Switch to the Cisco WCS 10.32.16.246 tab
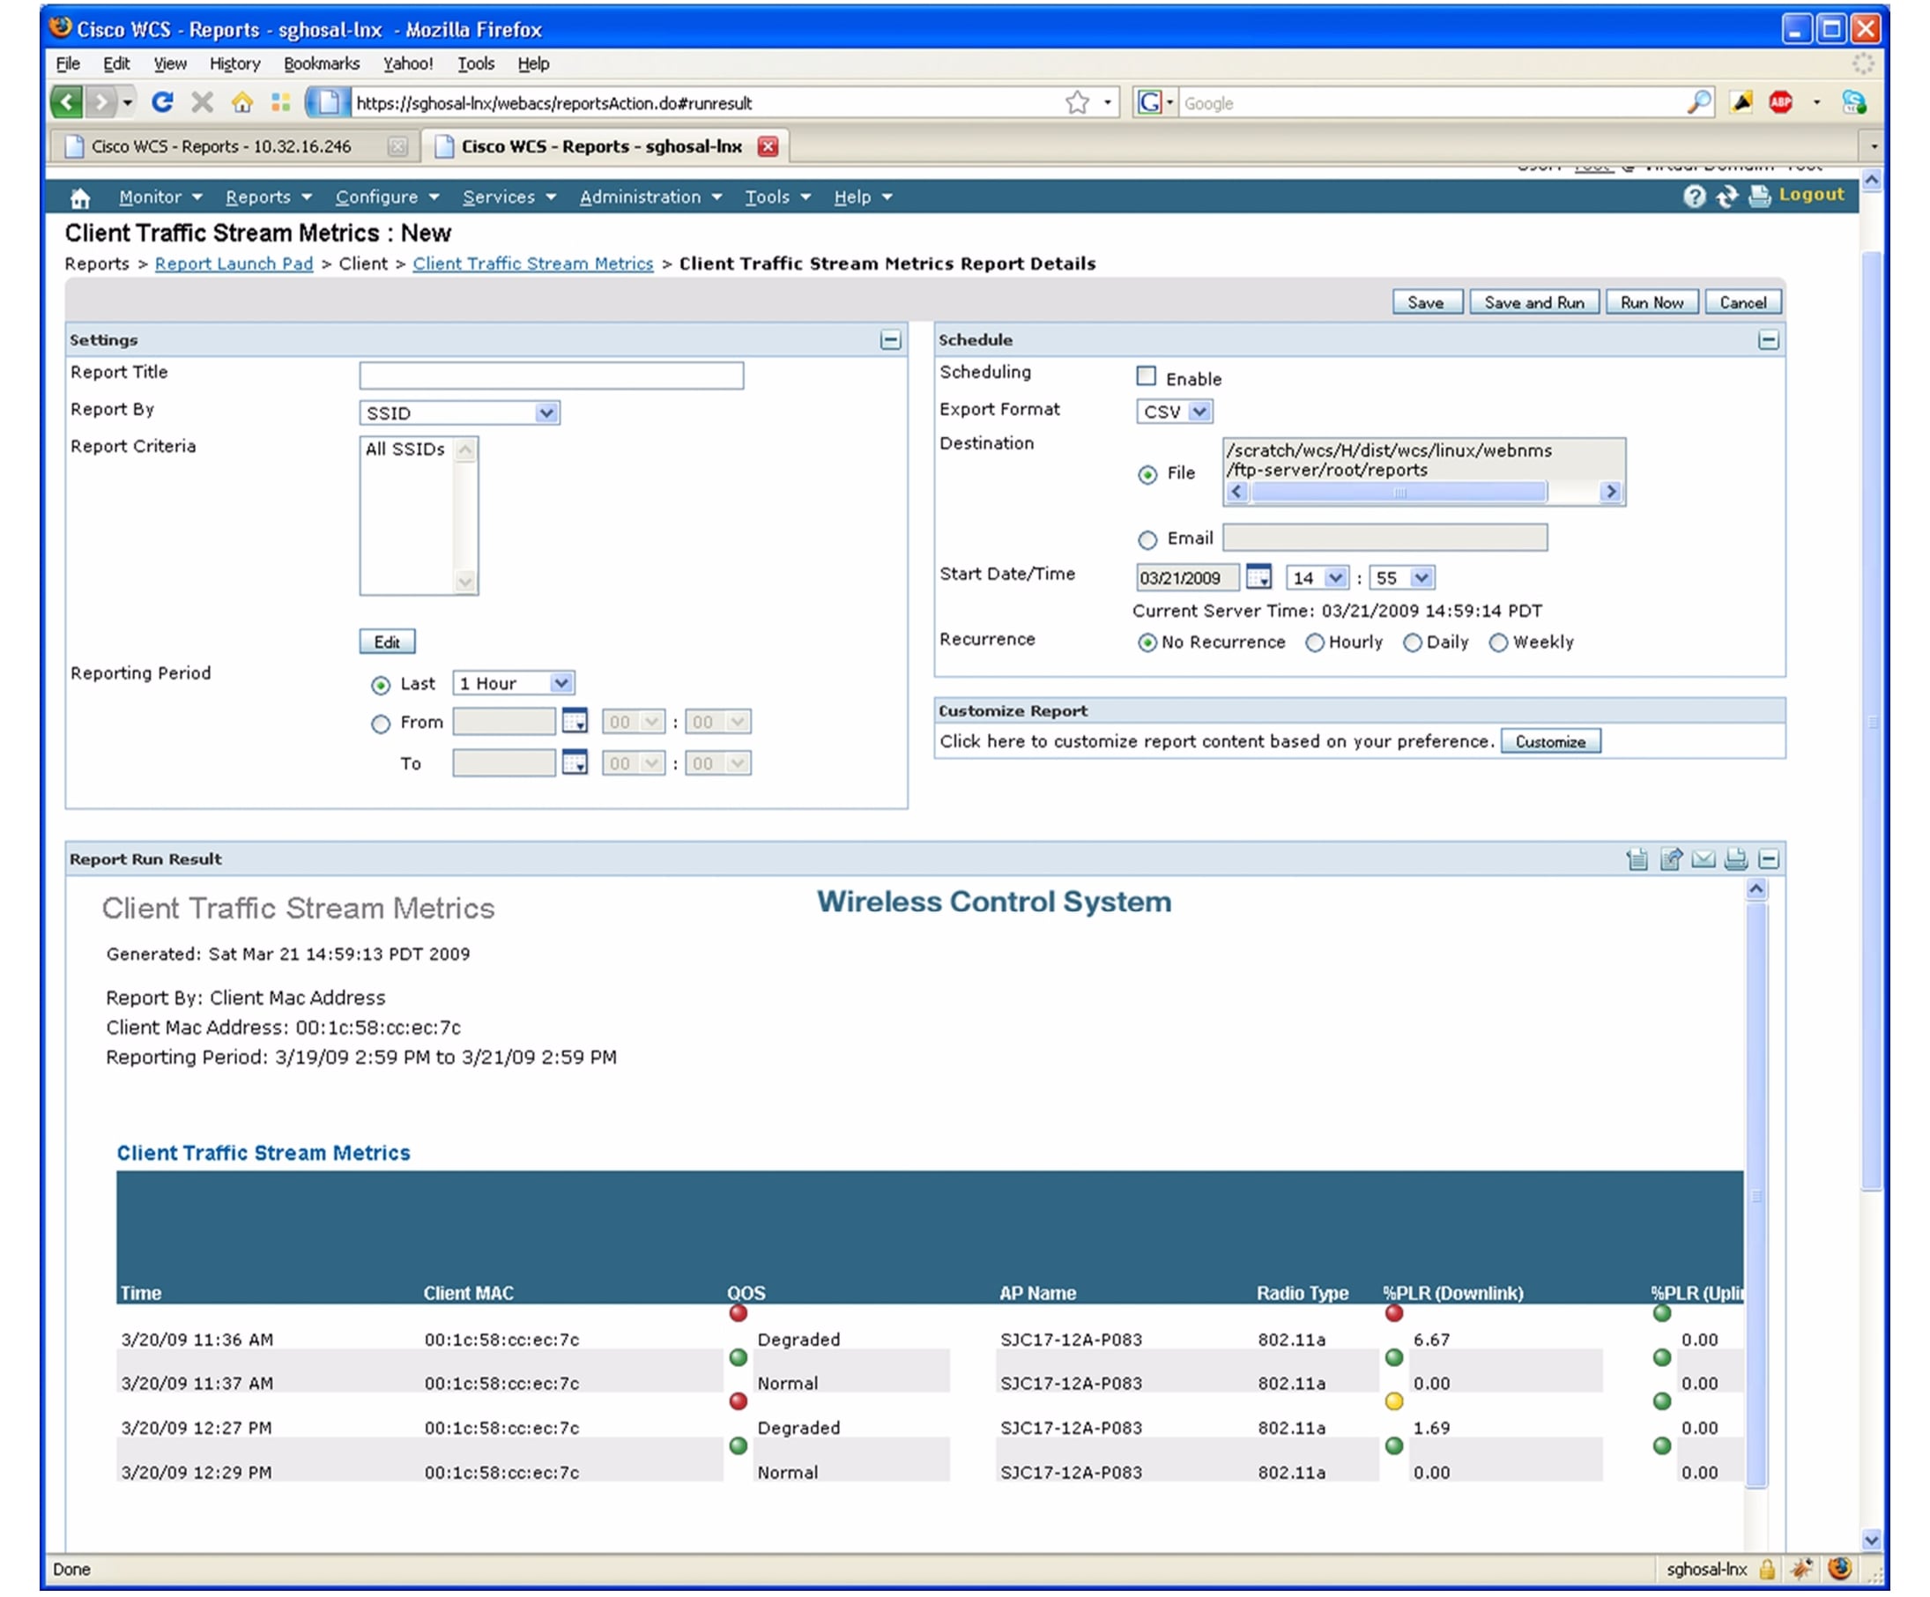The image size is (1930, 1597). coord(220,146)
